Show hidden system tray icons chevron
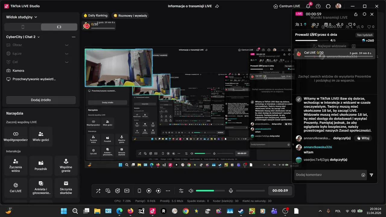386x217 pixels. click(320, 211)
